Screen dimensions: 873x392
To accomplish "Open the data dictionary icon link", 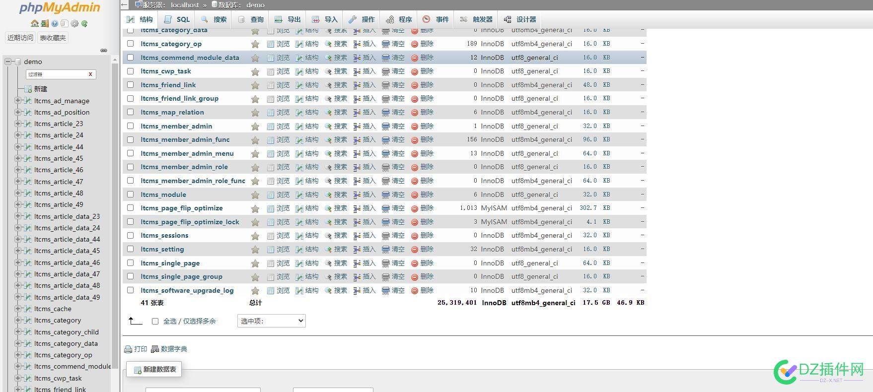I will coord(155,349).
